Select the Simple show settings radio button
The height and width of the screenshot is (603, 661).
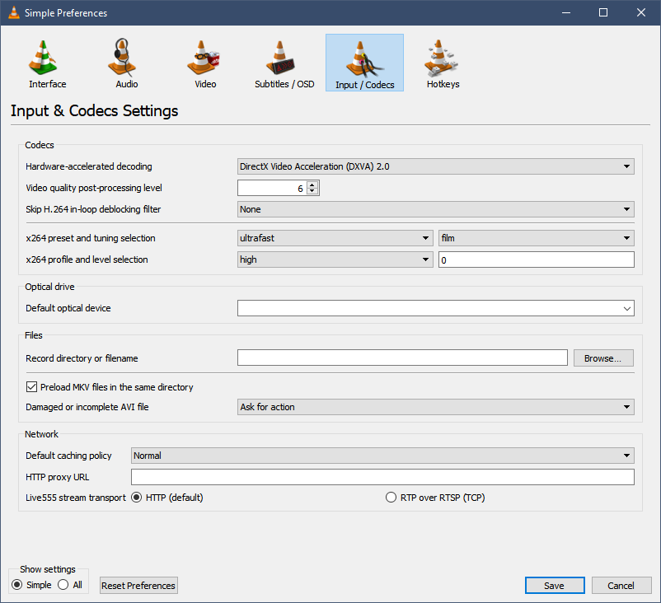16,584
